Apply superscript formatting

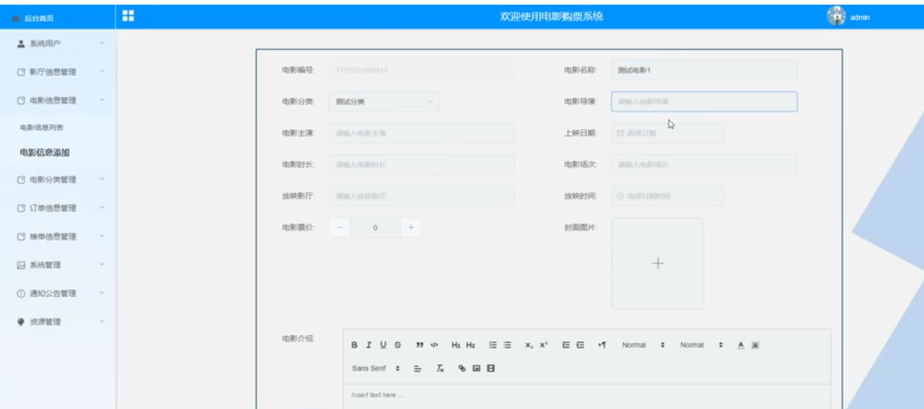543,345
